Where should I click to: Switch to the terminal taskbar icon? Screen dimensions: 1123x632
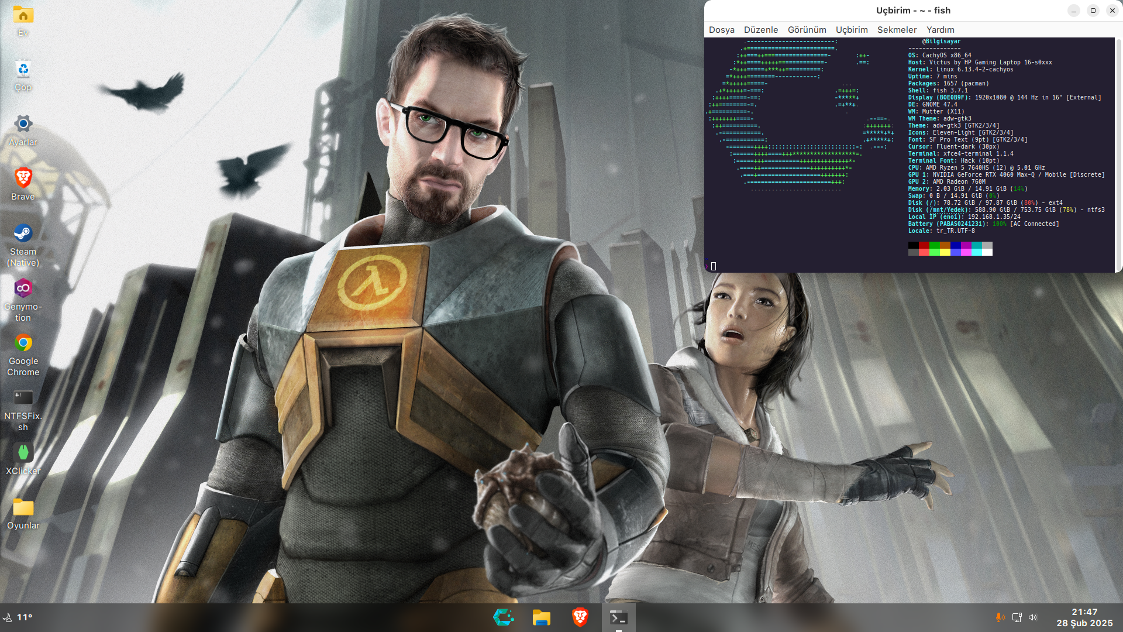pyautogui.click(x=619, y=617)
